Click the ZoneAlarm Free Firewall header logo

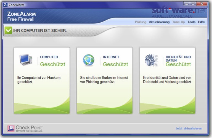click(x=22, y=16)
